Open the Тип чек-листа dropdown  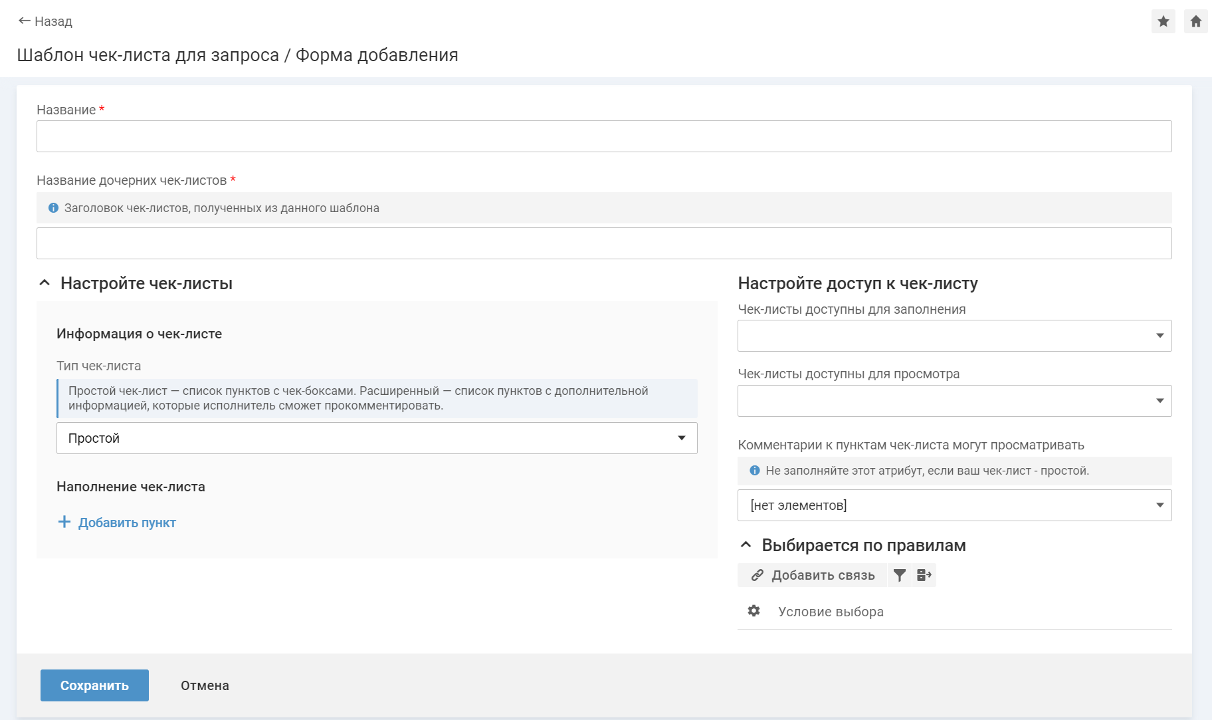click(376, 438)
